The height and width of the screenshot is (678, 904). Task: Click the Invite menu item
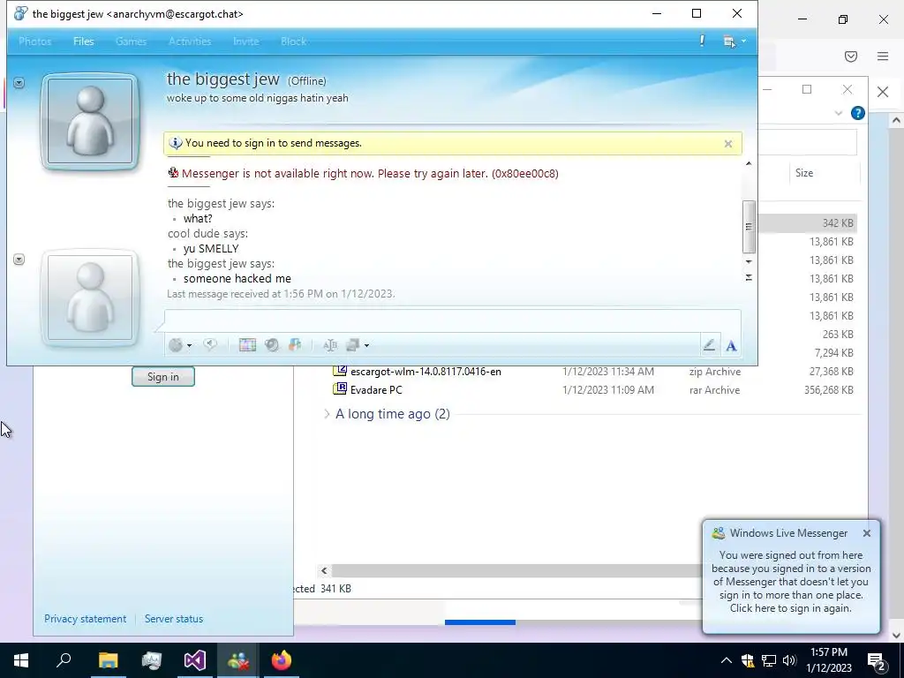pyautogui.click(x=245, y=41)
